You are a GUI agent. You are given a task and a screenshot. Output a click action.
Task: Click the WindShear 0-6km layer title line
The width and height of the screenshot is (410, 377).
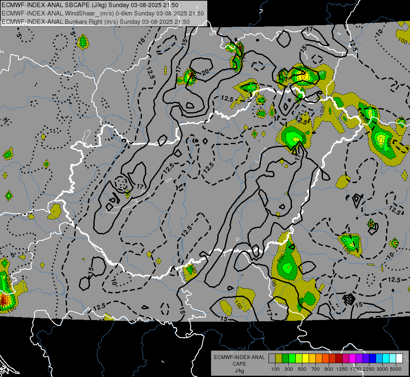pyautogui.click(x=103, y=13)
